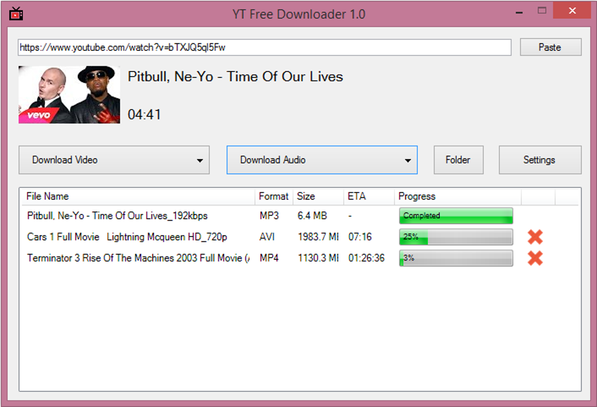Click the YouTube URL input field
Image resolution: width=597 pixels, height=407 pixels.
click(264, 47)
